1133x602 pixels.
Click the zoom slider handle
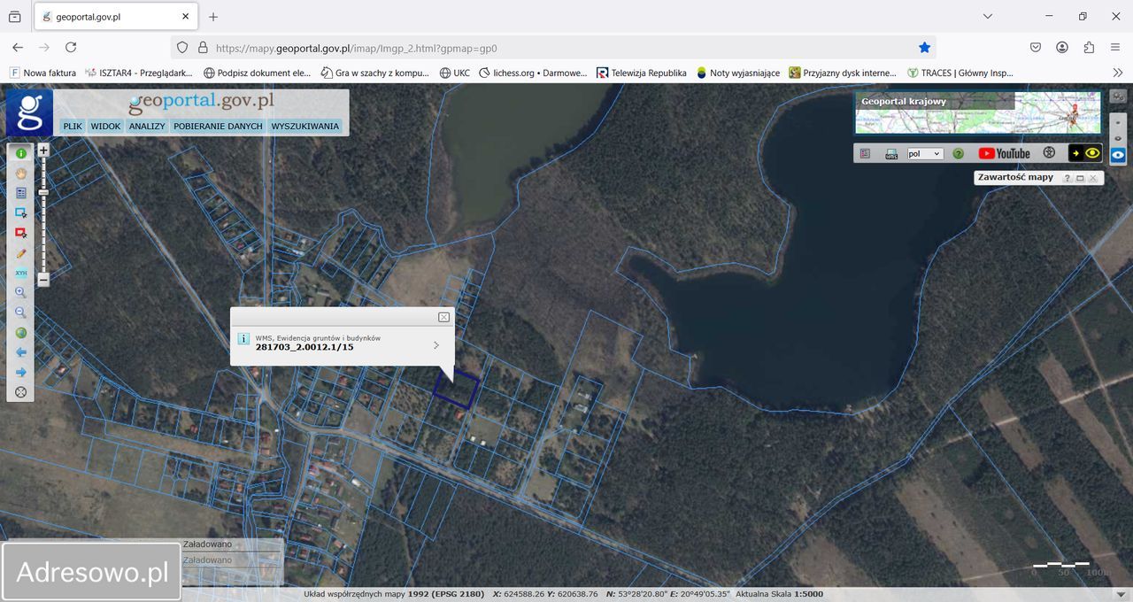pos(43,192)
